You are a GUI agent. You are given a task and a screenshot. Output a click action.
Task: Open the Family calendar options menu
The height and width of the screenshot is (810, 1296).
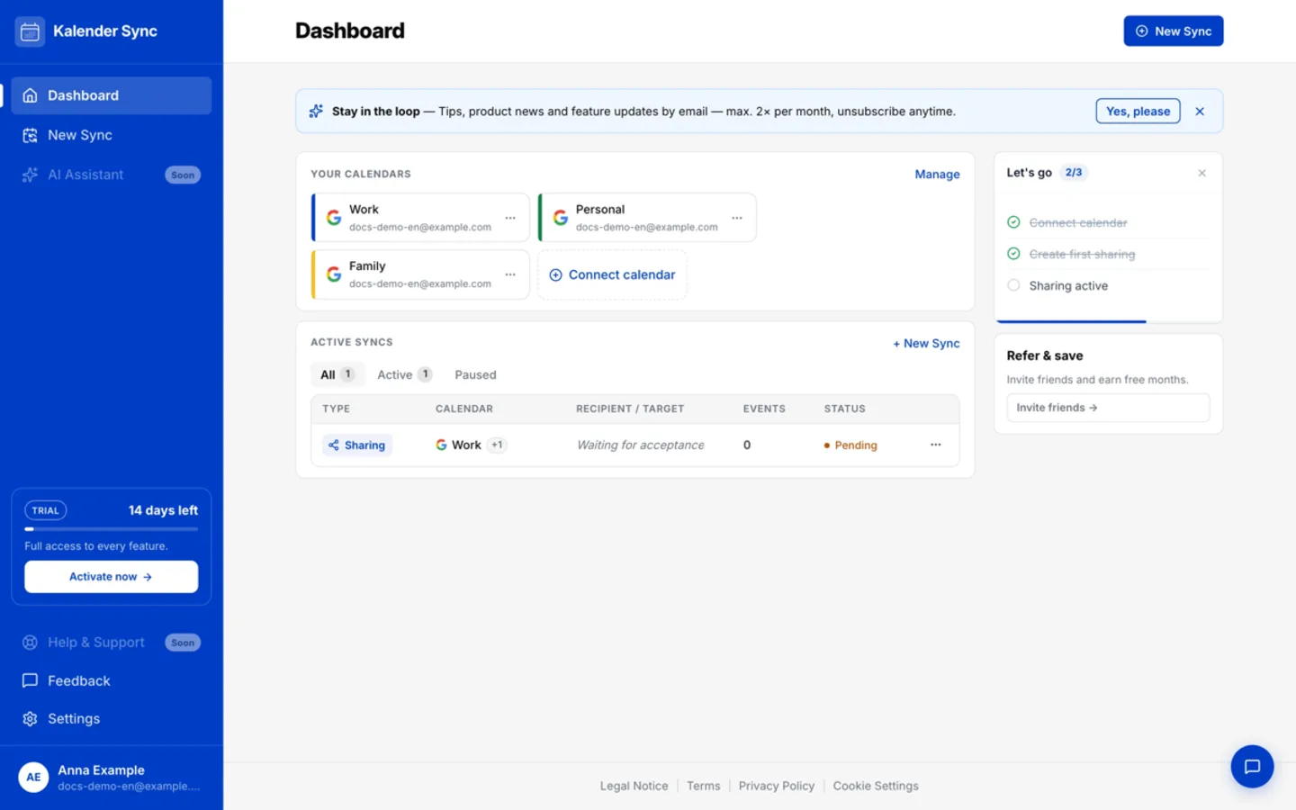[x=510, y=274]
